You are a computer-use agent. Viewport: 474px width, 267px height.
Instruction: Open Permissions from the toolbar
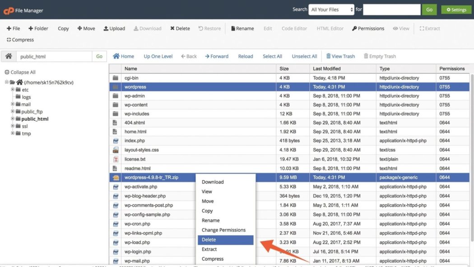click(368, 28)
